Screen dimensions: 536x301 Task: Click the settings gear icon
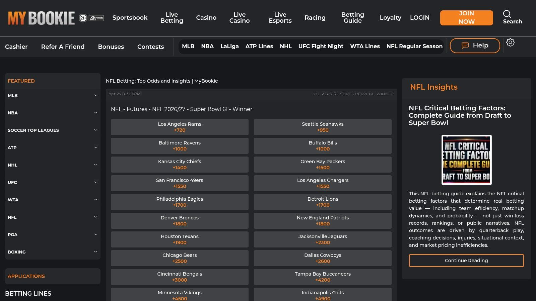(x=510, y=42)
